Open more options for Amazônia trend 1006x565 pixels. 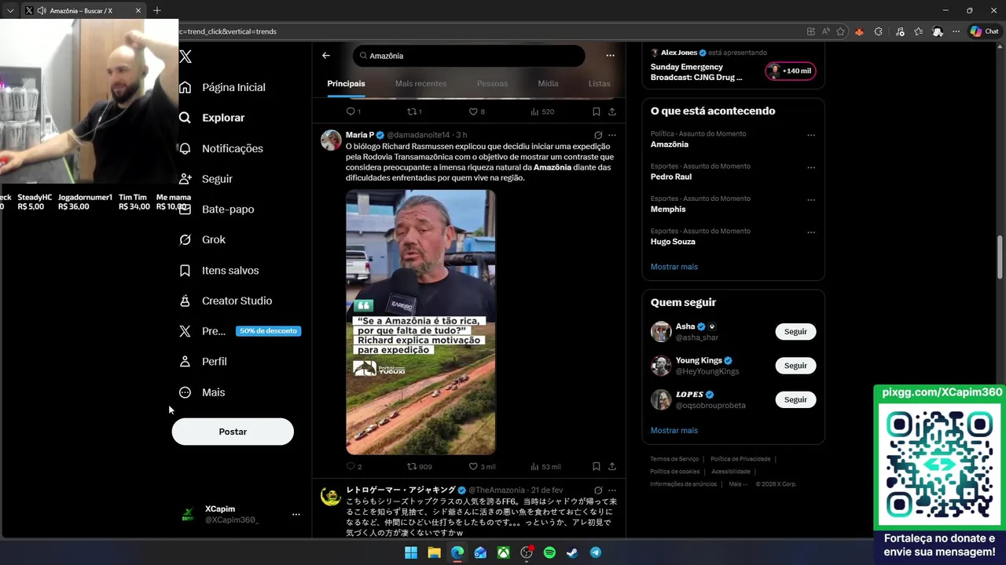[x=811, y=135]
